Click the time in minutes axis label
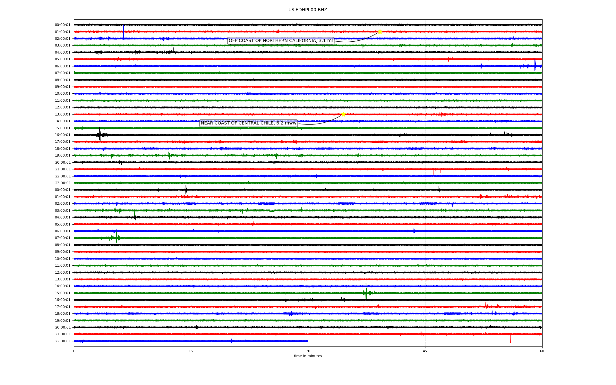 tap(308, 356)
